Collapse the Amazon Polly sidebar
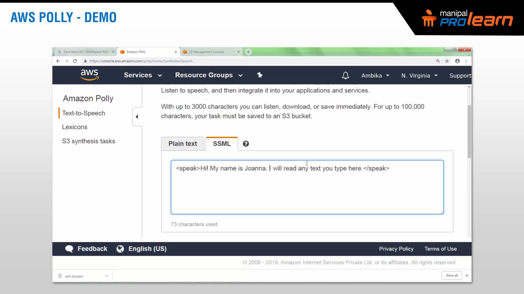Viewport: 524px width, 294px height. click(137, 117)
